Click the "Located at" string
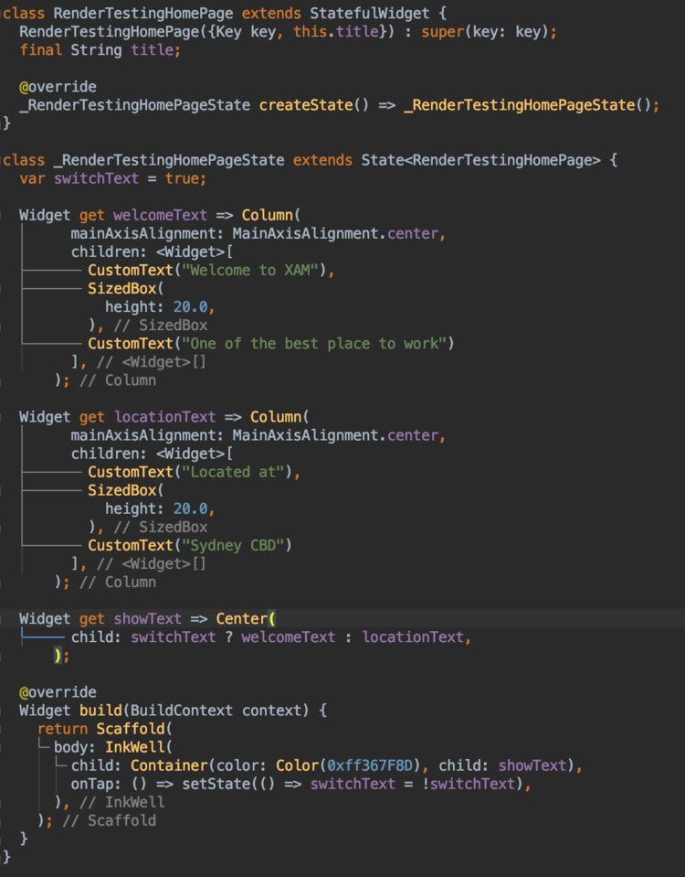This screenshot has height=877, width=685. tap(233, 472)
